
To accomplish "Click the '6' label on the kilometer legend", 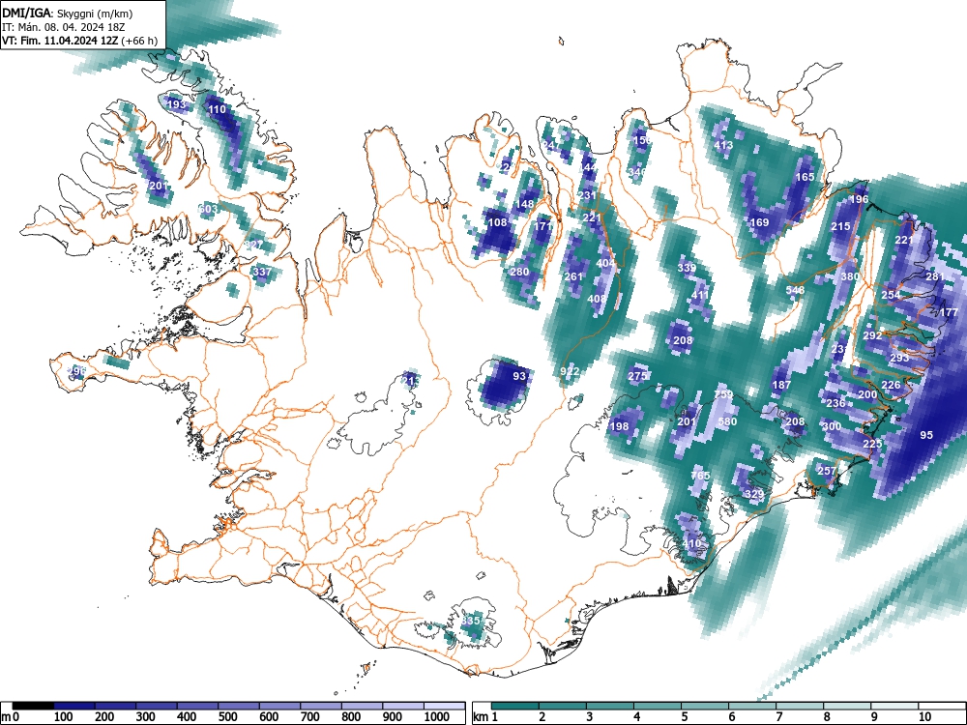I will pyautogui.click(x=731, y=717).
